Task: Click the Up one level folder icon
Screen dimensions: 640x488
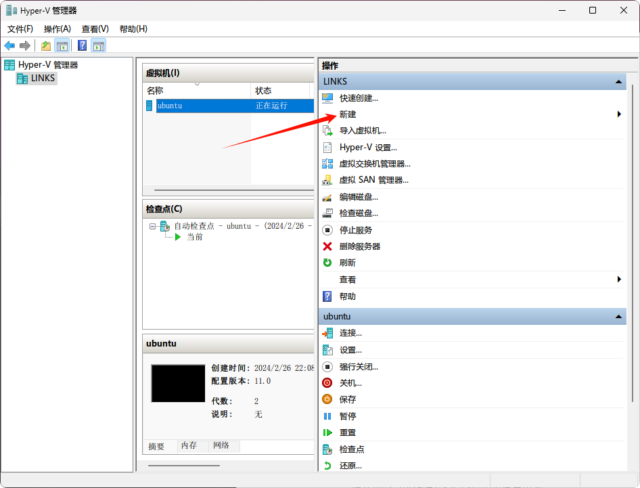Action: pos(46,46)
